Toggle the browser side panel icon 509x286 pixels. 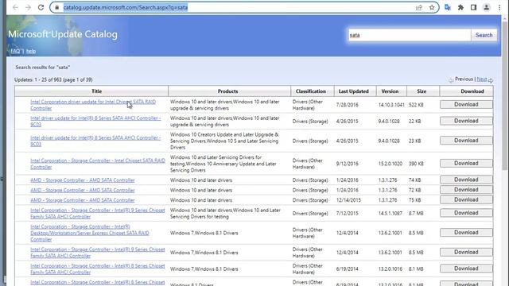click(x=473, y=7)
